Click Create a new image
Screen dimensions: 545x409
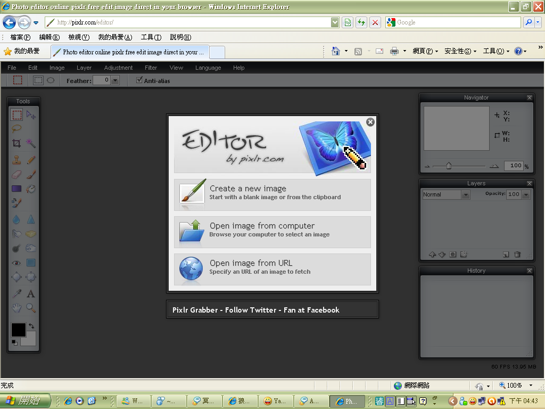point(272,195)
